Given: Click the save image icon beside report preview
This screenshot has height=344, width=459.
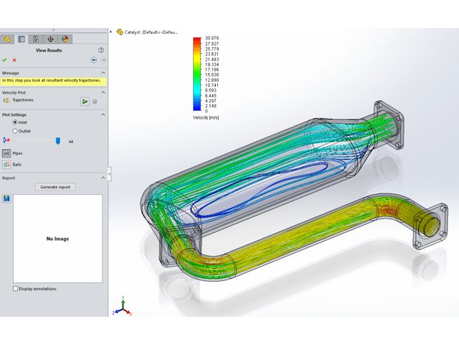Looking at the screenshot, I should (x=6, y=199).
